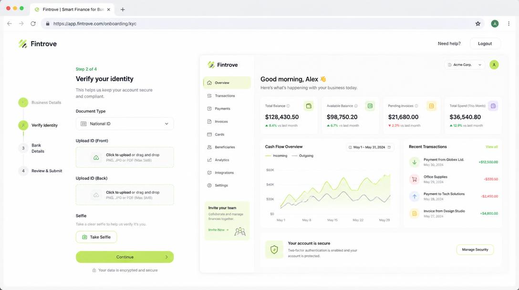Click the +$12,500.00 transaction amount
This screenshot has width=519, height=290.
(488, 162)
